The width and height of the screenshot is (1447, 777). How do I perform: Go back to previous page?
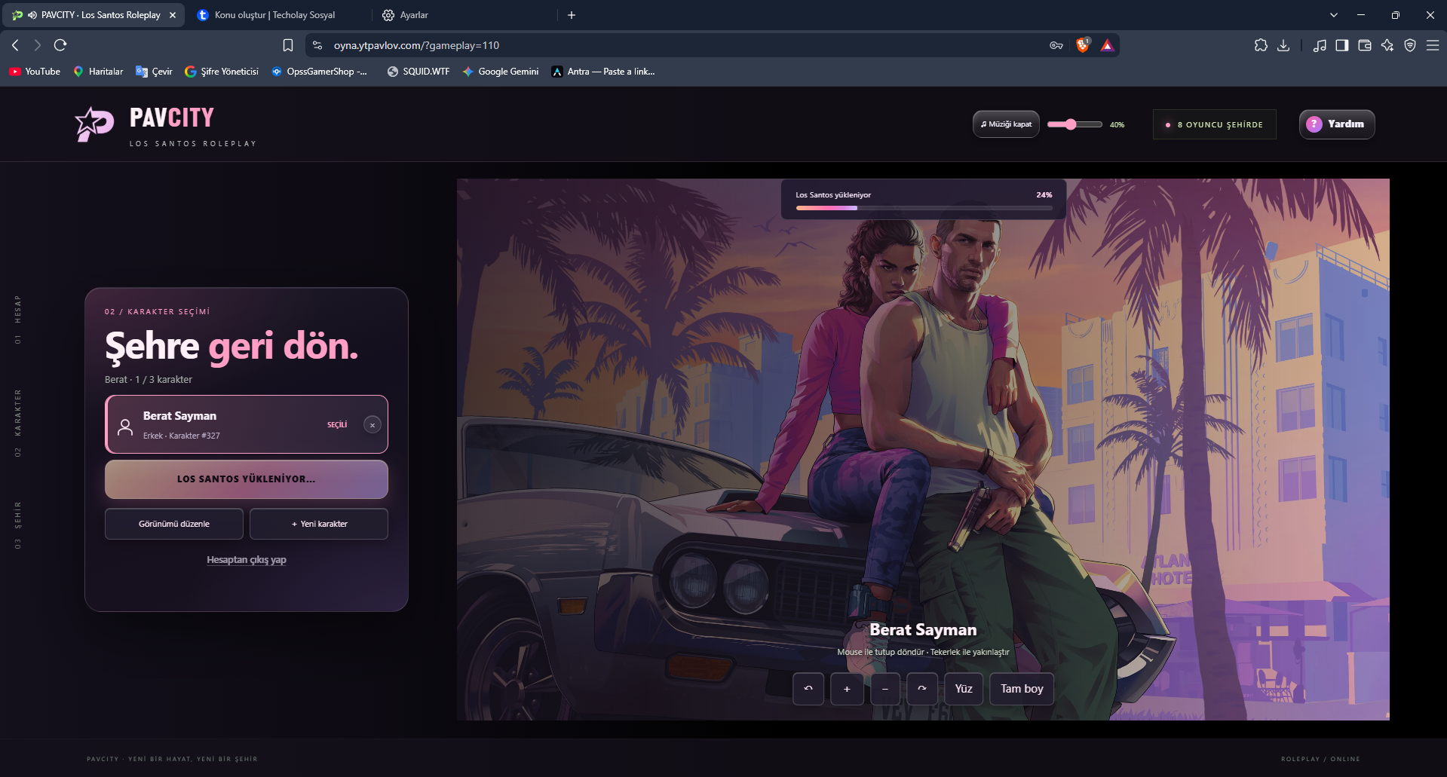pos(15,45)
